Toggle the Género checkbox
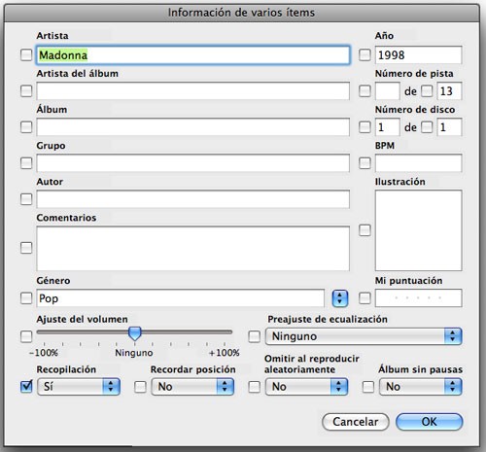The width and height of the screenshot is (486, 452). coord(26,298)
